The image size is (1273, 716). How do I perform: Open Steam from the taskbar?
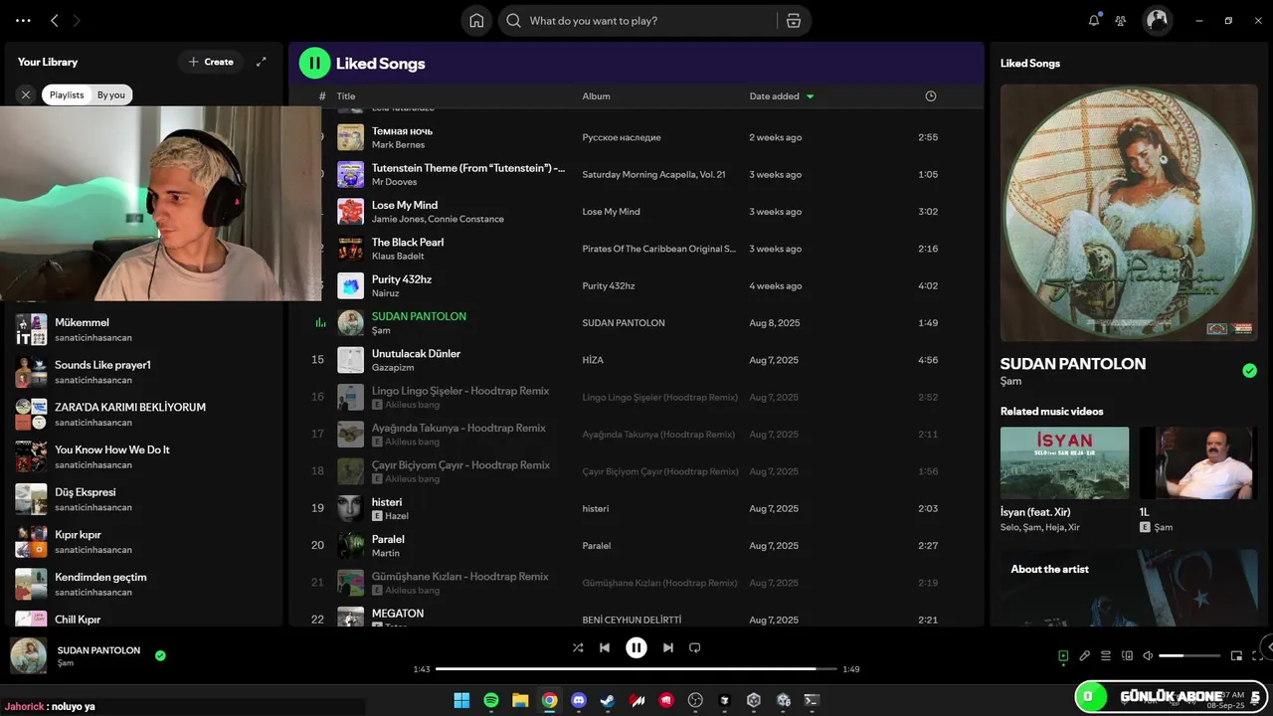click(x=608, y=700)
